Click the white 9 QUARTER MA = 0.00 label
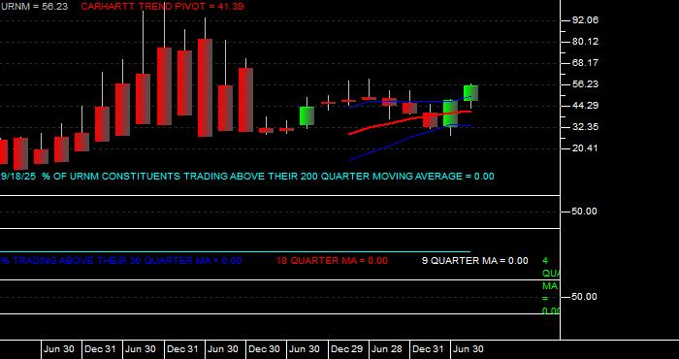The image size is (679, 359). 475,261
